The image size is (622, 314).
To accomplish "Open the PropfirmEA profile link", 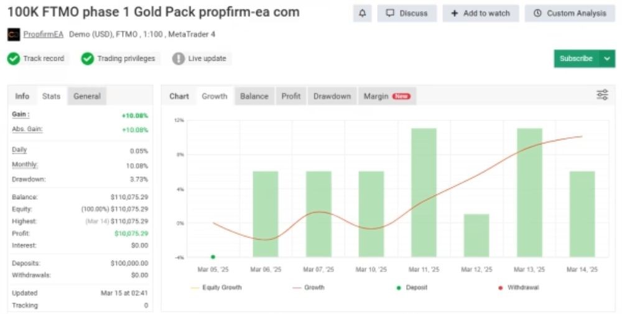I will (x=44, y=34).
